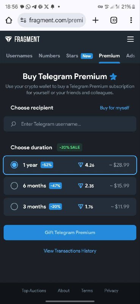Tap the site settings icon in address bar
Viewport: 140px width, 304px height.
click(x=24, y=20)
